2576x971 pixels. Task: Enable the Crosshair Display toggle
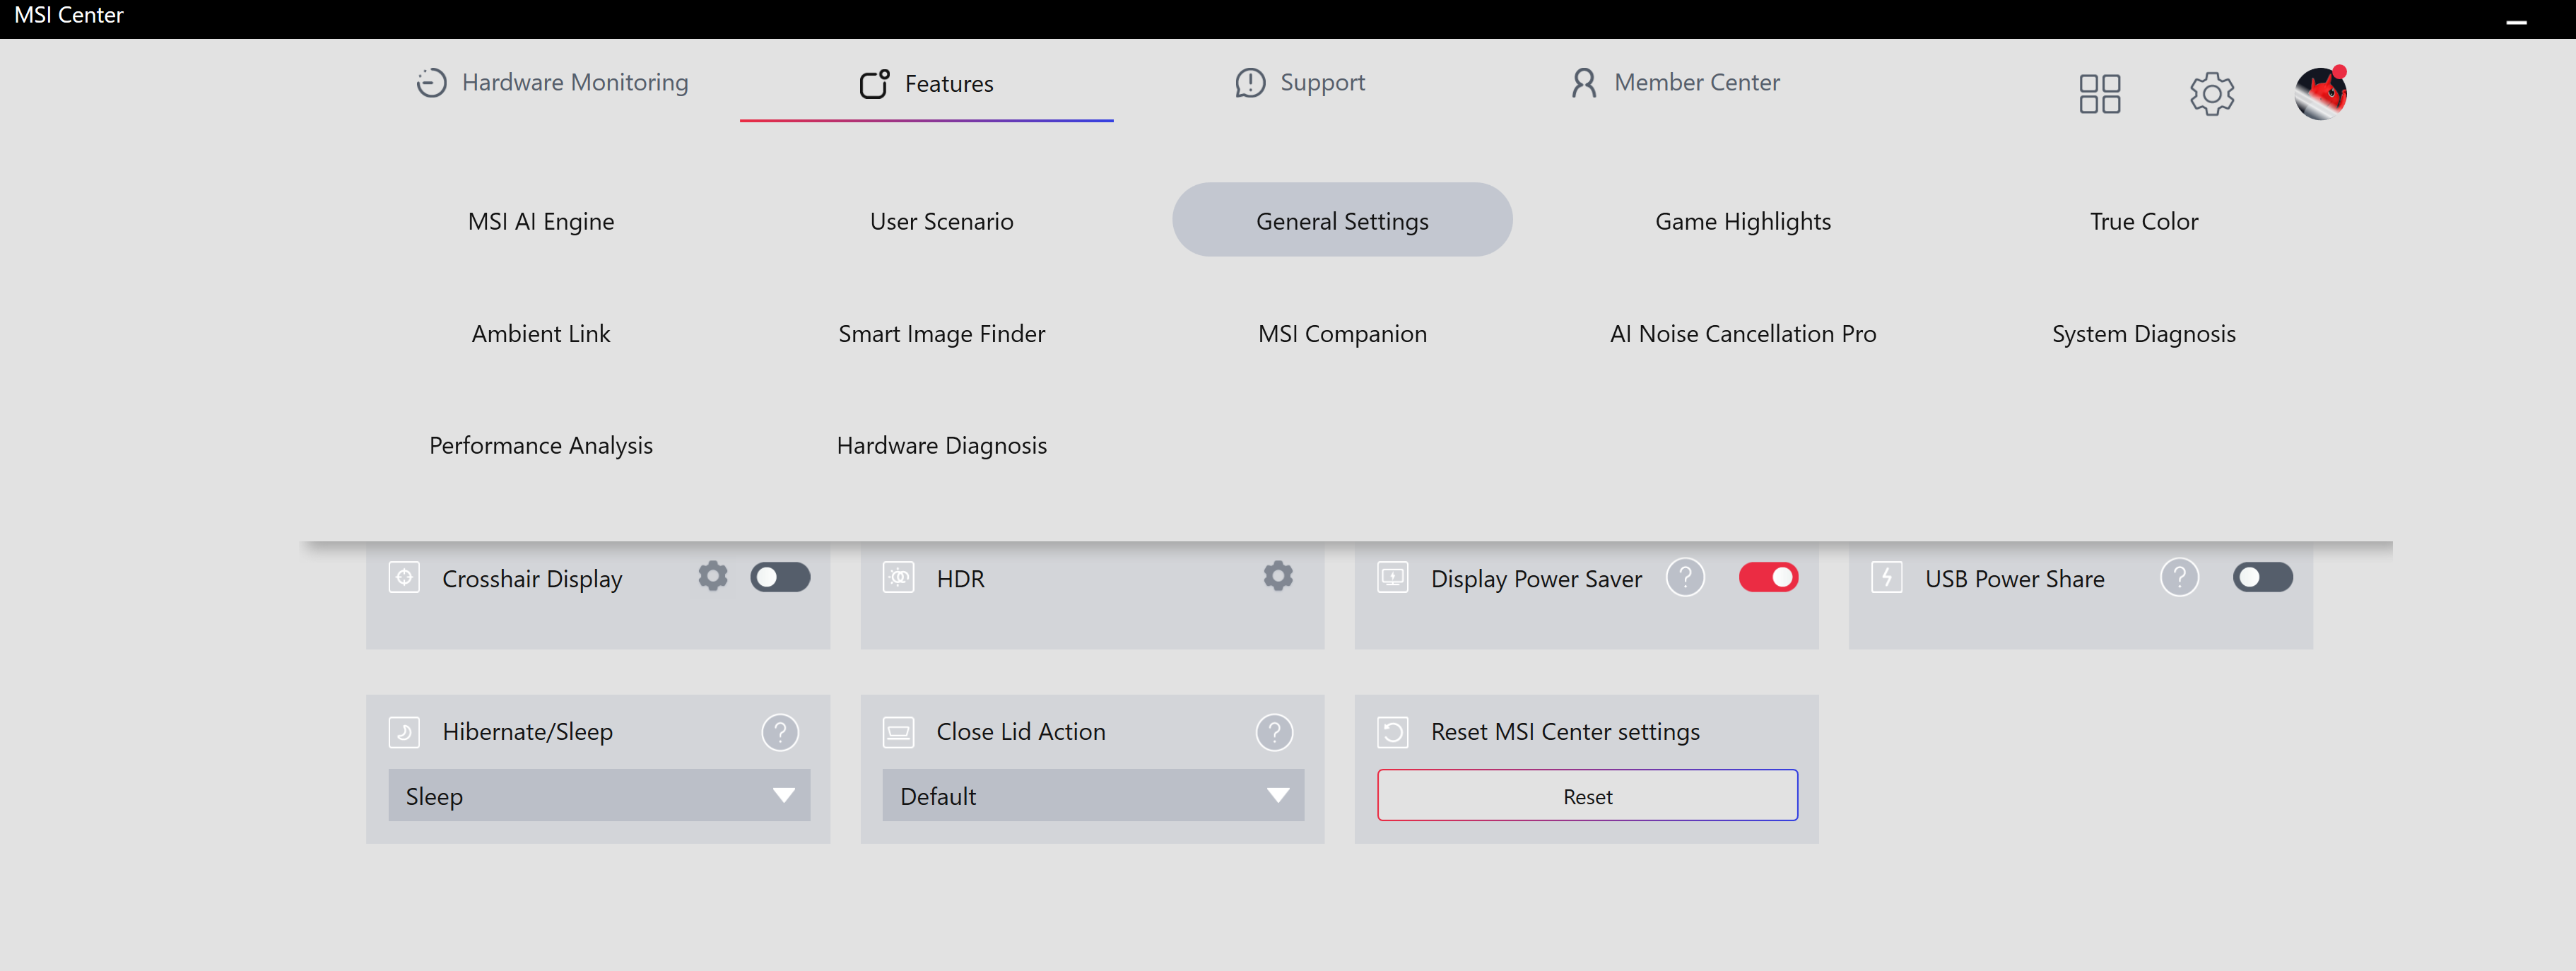(x=779, y=577)
